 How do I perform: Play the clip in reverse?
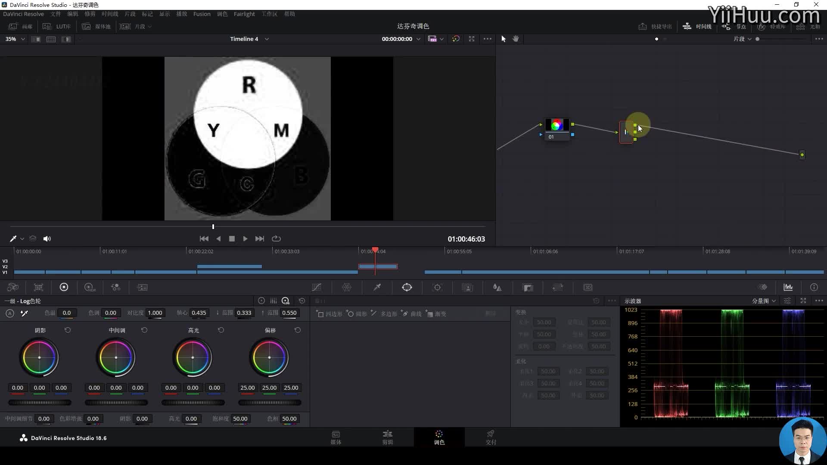tap(218, 239)
